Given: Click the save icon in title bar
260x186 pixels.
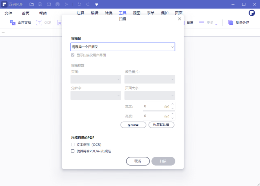Looking at the screenshot, I should click(x=40, y=4).
